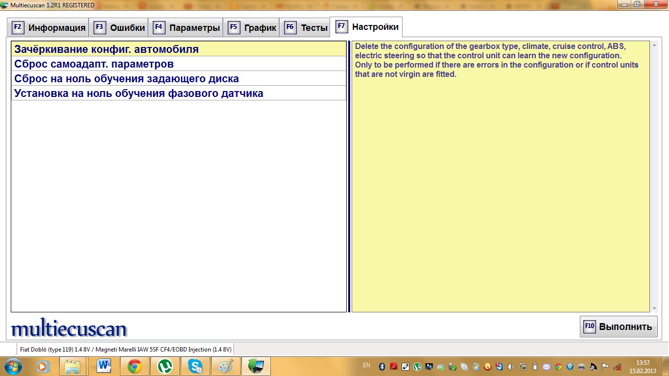Click the volume speaker tray icon
The width and height of the screenshot is (669, 376).
pyautogui.click(x=511, y=366)
